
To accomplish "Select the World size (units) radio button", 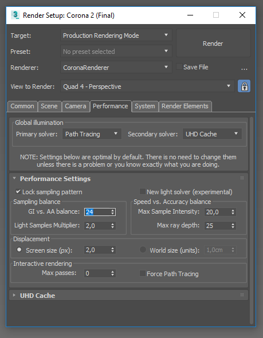I will coord(143,250).
